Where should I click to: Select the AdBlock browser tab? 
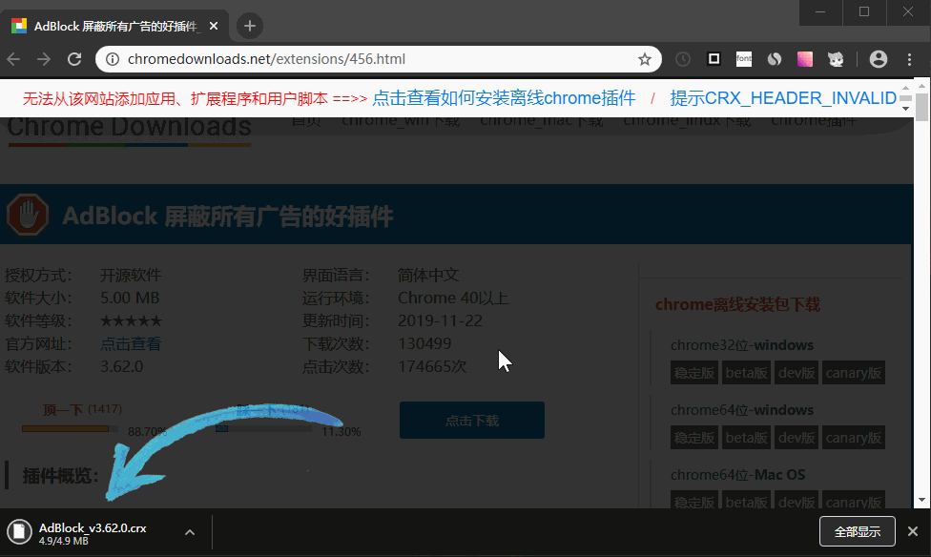pyautogui.click(x=115, y=26)
